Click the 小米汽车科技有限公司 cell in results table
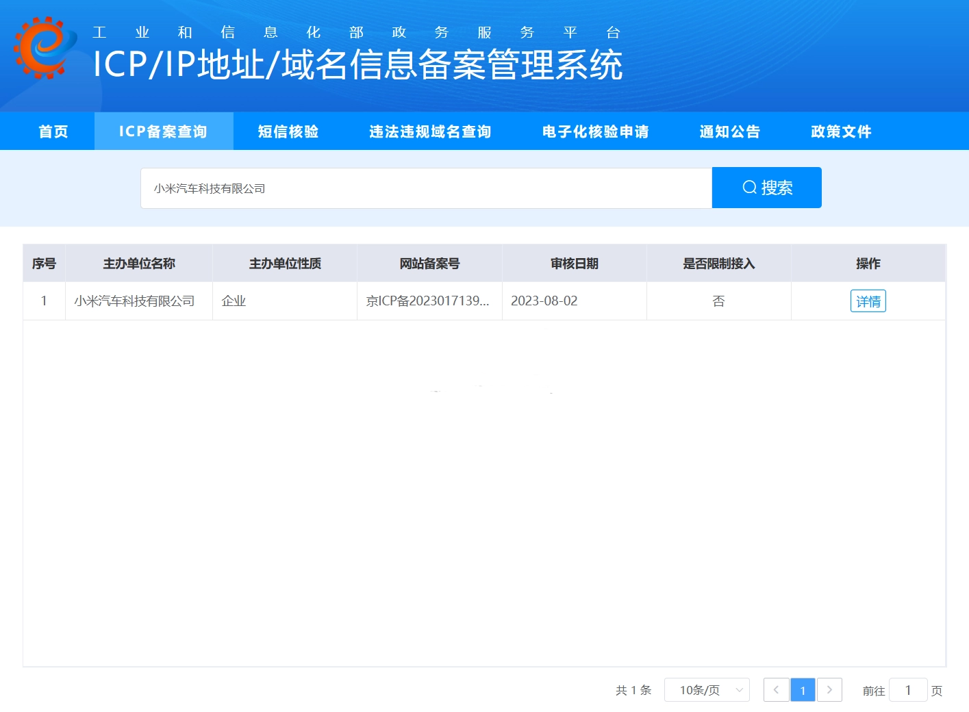 tap(135, 301)
